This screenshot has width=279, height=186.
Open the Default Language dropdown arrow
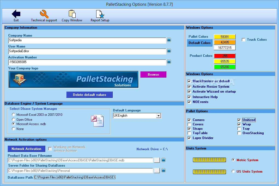158,116
